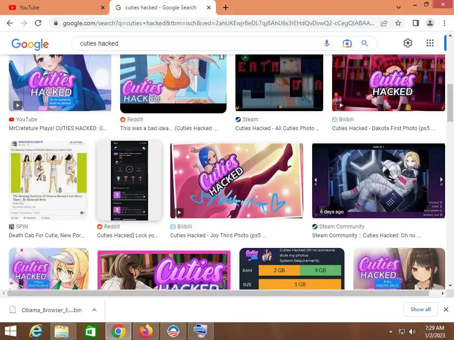Show all downloads
Image resolution: width=454 pixels, height=340 pixels.
420,309
